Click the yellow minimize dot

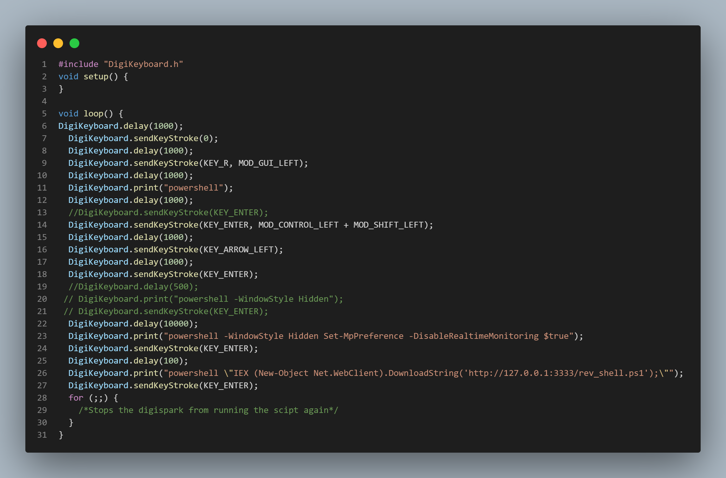pos(58,43)
